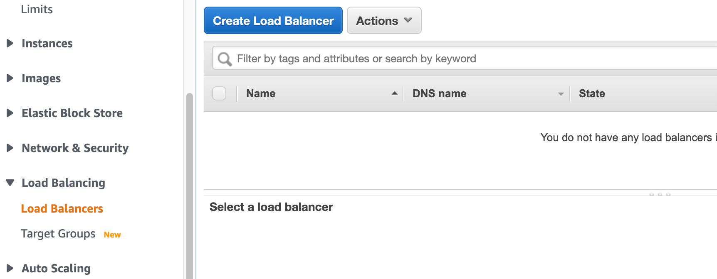Collapse the Load Balancing section
The height and width of the screenshot is (279, 717).
(10, 183)
